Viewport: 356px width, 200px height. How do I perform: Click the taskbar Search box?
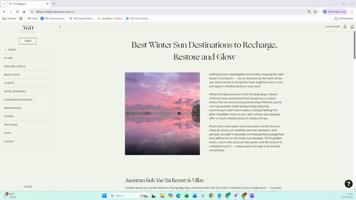coord(129,196)
